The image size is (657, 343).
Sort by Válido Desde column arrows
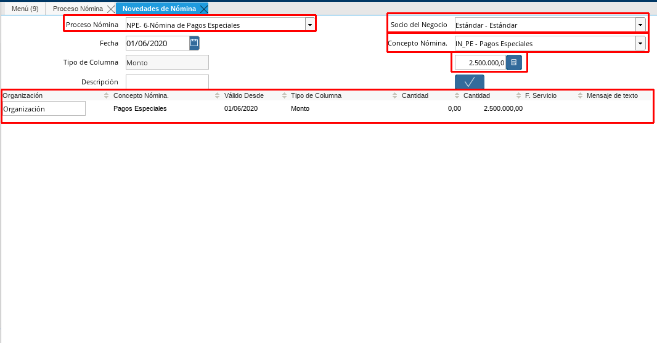coord(285,95)
